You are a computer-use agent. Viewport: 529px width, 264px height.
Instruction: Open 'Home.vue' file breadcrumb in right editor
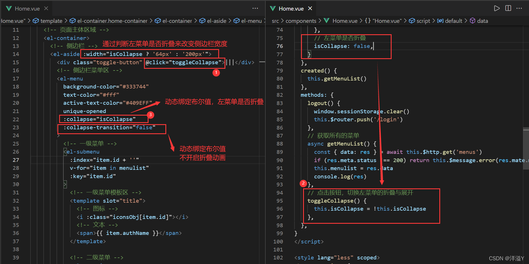click(345, 21)
